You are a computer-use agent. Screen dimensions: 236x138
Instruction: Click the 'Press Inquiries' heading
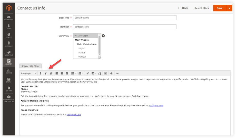[29, 110]
